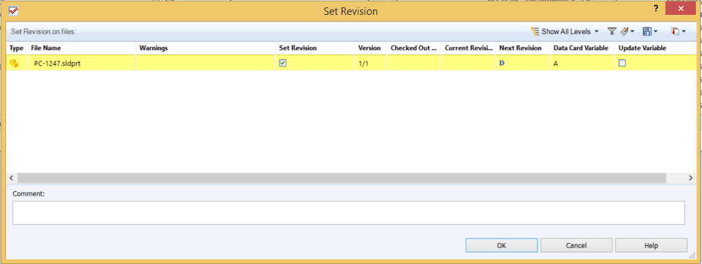Click the Next Revision value D
This screenshot has height=264, width=702.
point(502,63)
